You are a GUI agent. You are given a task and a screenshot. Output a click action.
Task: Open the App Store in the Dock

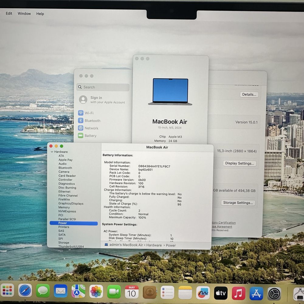[x=256, y=294]
